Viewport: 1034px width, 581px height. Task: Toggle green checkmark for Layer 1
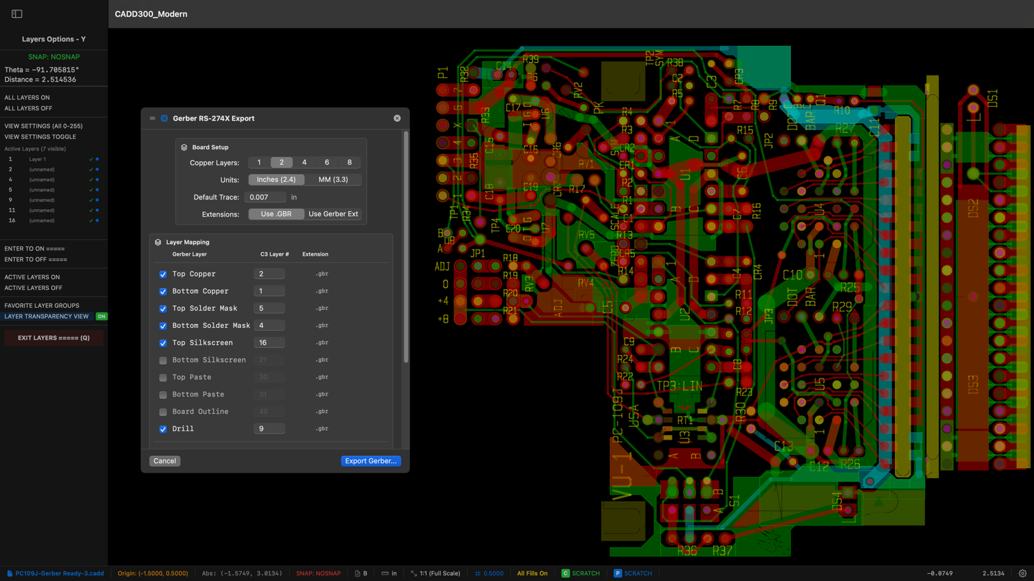(x=91, y=159)
